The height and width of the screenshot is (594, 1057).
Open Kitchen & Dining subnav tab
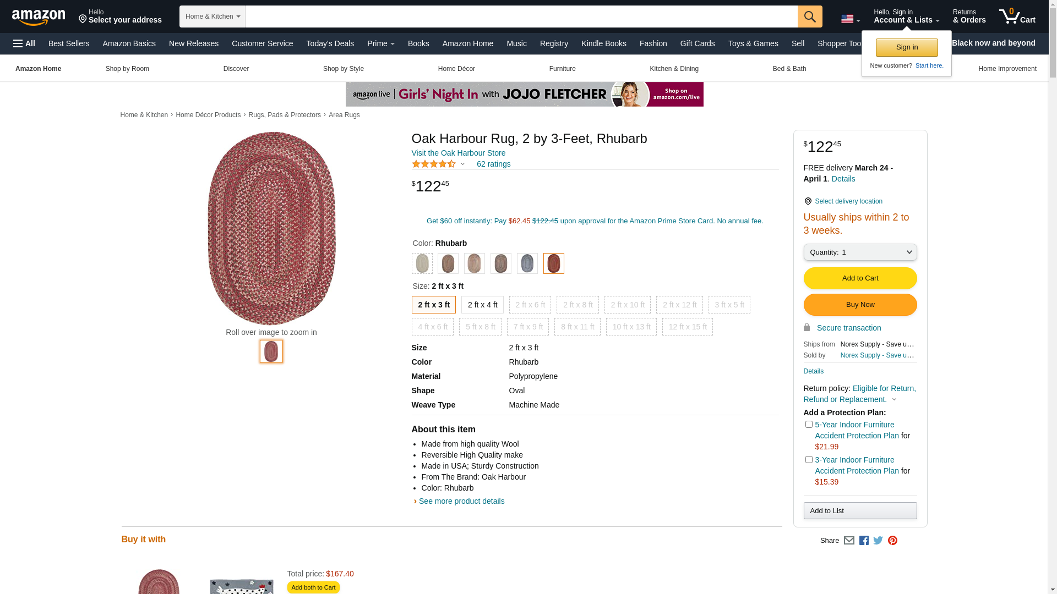point(674,69)
